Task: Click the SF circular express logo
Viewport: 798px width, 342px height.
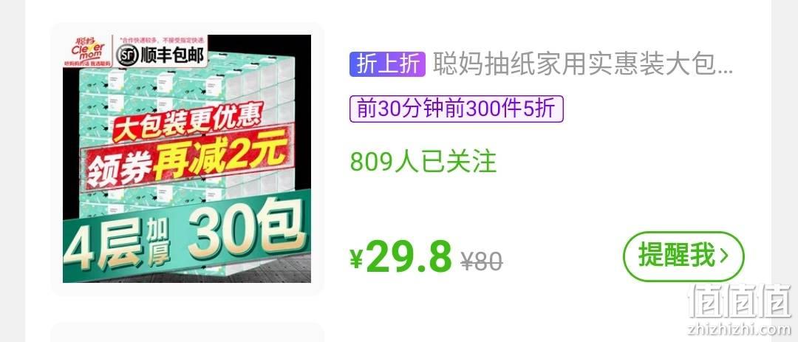Action: pos(127,55)
